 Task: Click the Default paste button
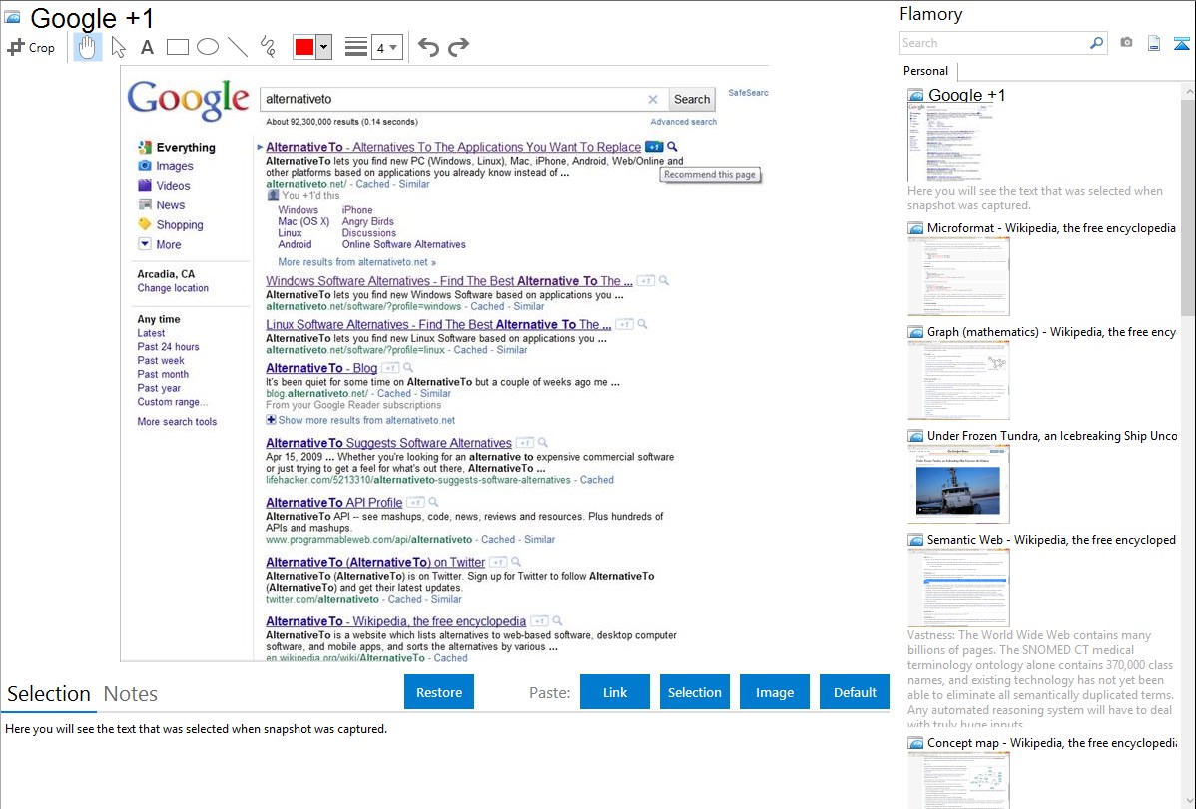(855, 692)
